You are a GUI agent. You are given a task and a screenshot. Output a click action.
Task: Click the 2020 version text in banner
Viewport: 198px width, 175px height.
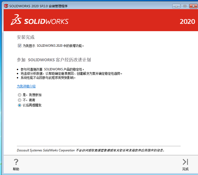click(x=187, y=22)
